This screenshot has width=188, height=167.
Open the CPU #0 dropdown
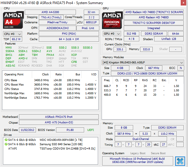(x=13, y=34)
